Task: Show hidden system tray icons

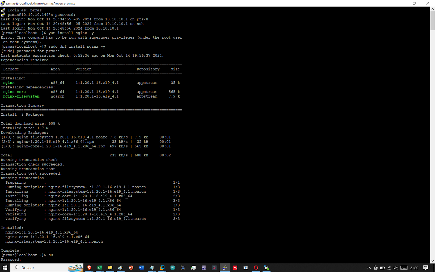Action: 369,268
